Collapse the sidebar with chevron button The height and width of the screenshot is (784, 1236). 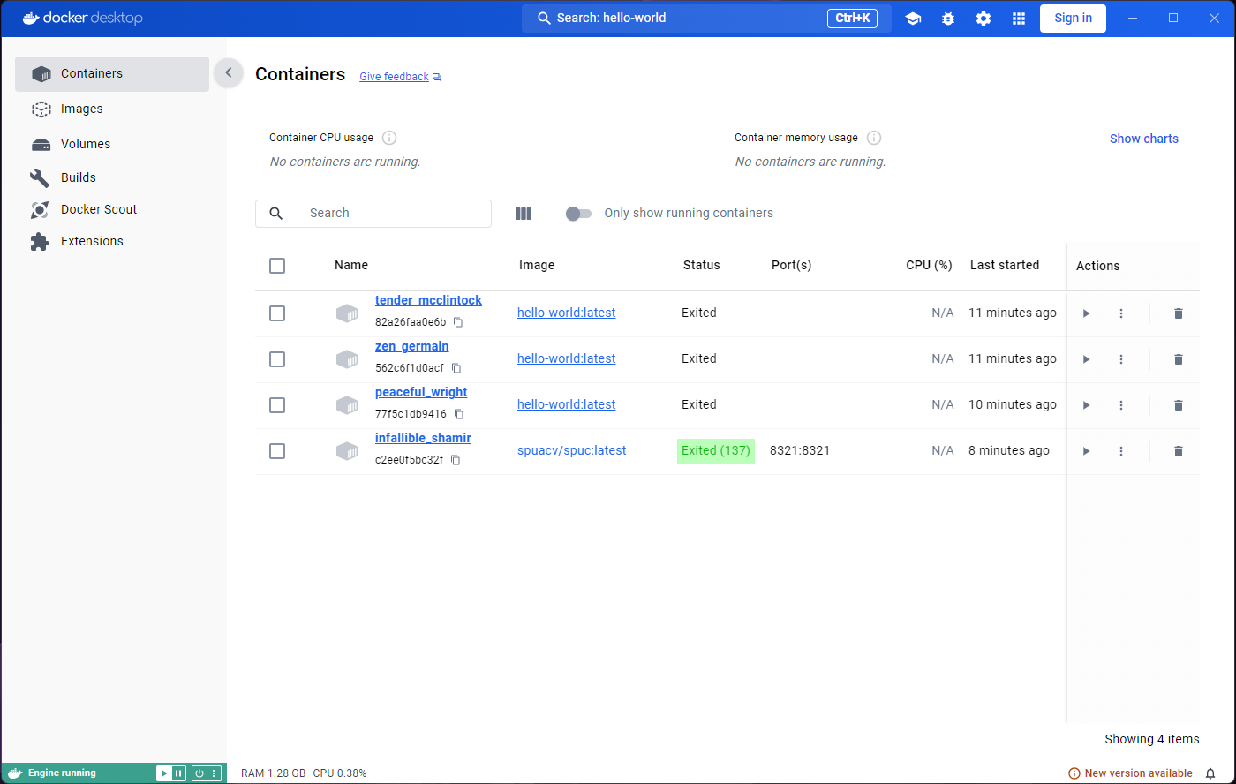229,73
